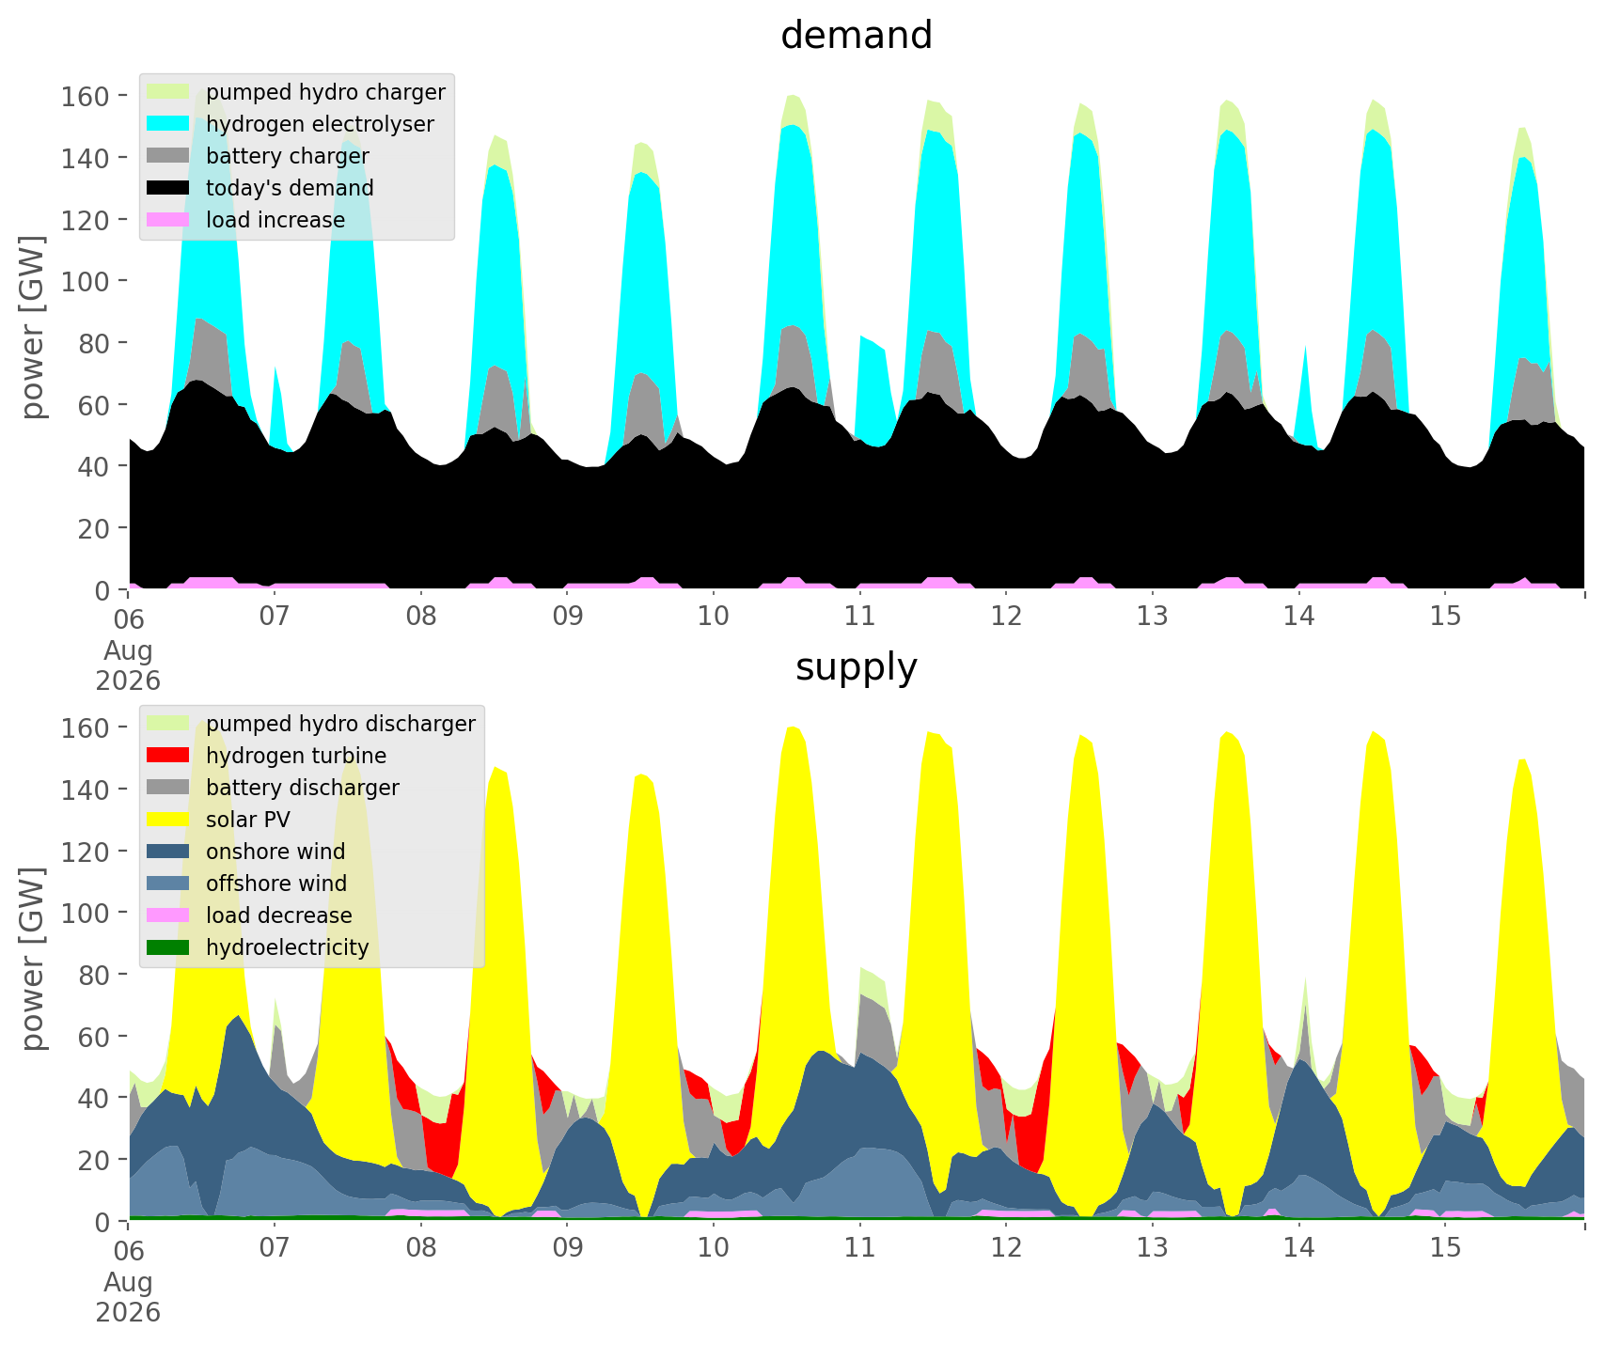This screenshot has width=1604, height=1345.
Task: Pick the gray battery charger legend swatch
Action: coord(169,156)
